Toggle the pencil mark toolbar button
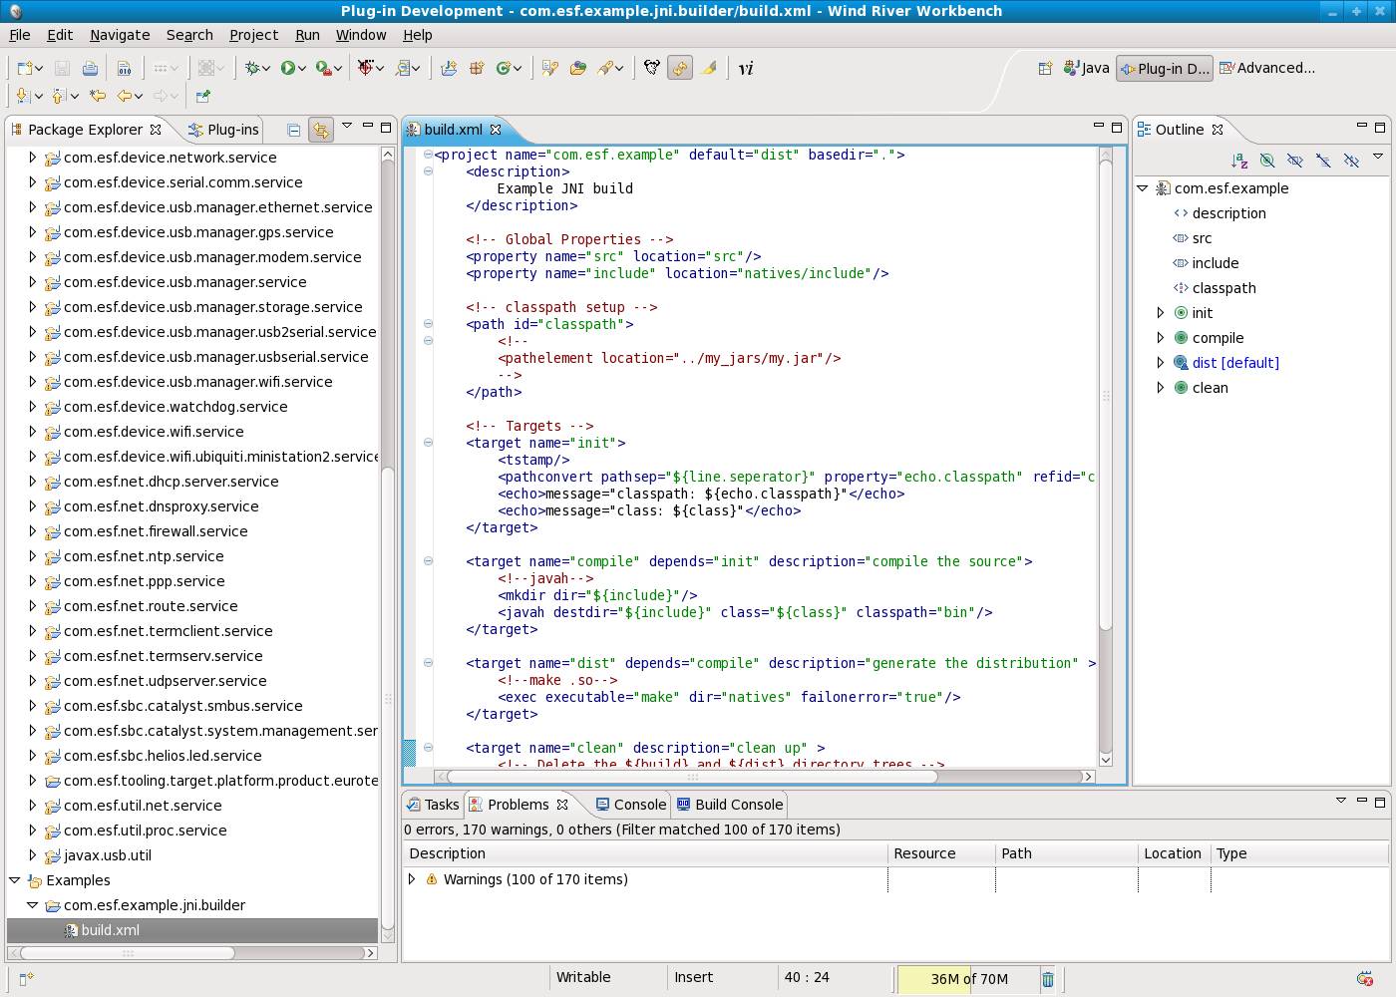 click(709, 68)
